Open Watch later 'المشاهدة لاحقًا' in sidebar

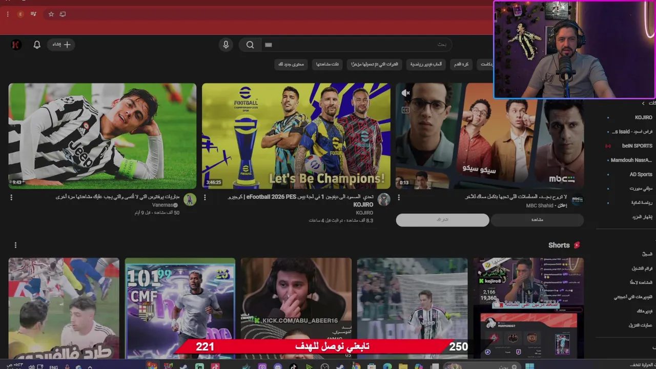(x=641, y=282)
